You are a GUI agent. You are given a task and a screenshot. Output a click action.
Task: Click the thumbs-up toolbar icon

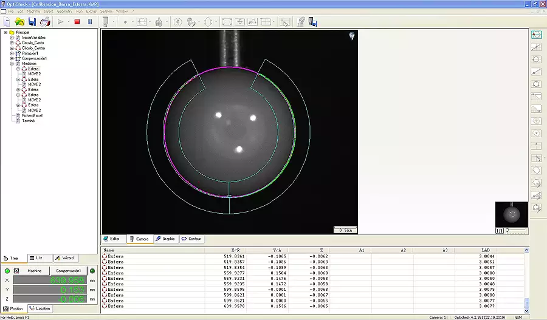tap(159, 22)
